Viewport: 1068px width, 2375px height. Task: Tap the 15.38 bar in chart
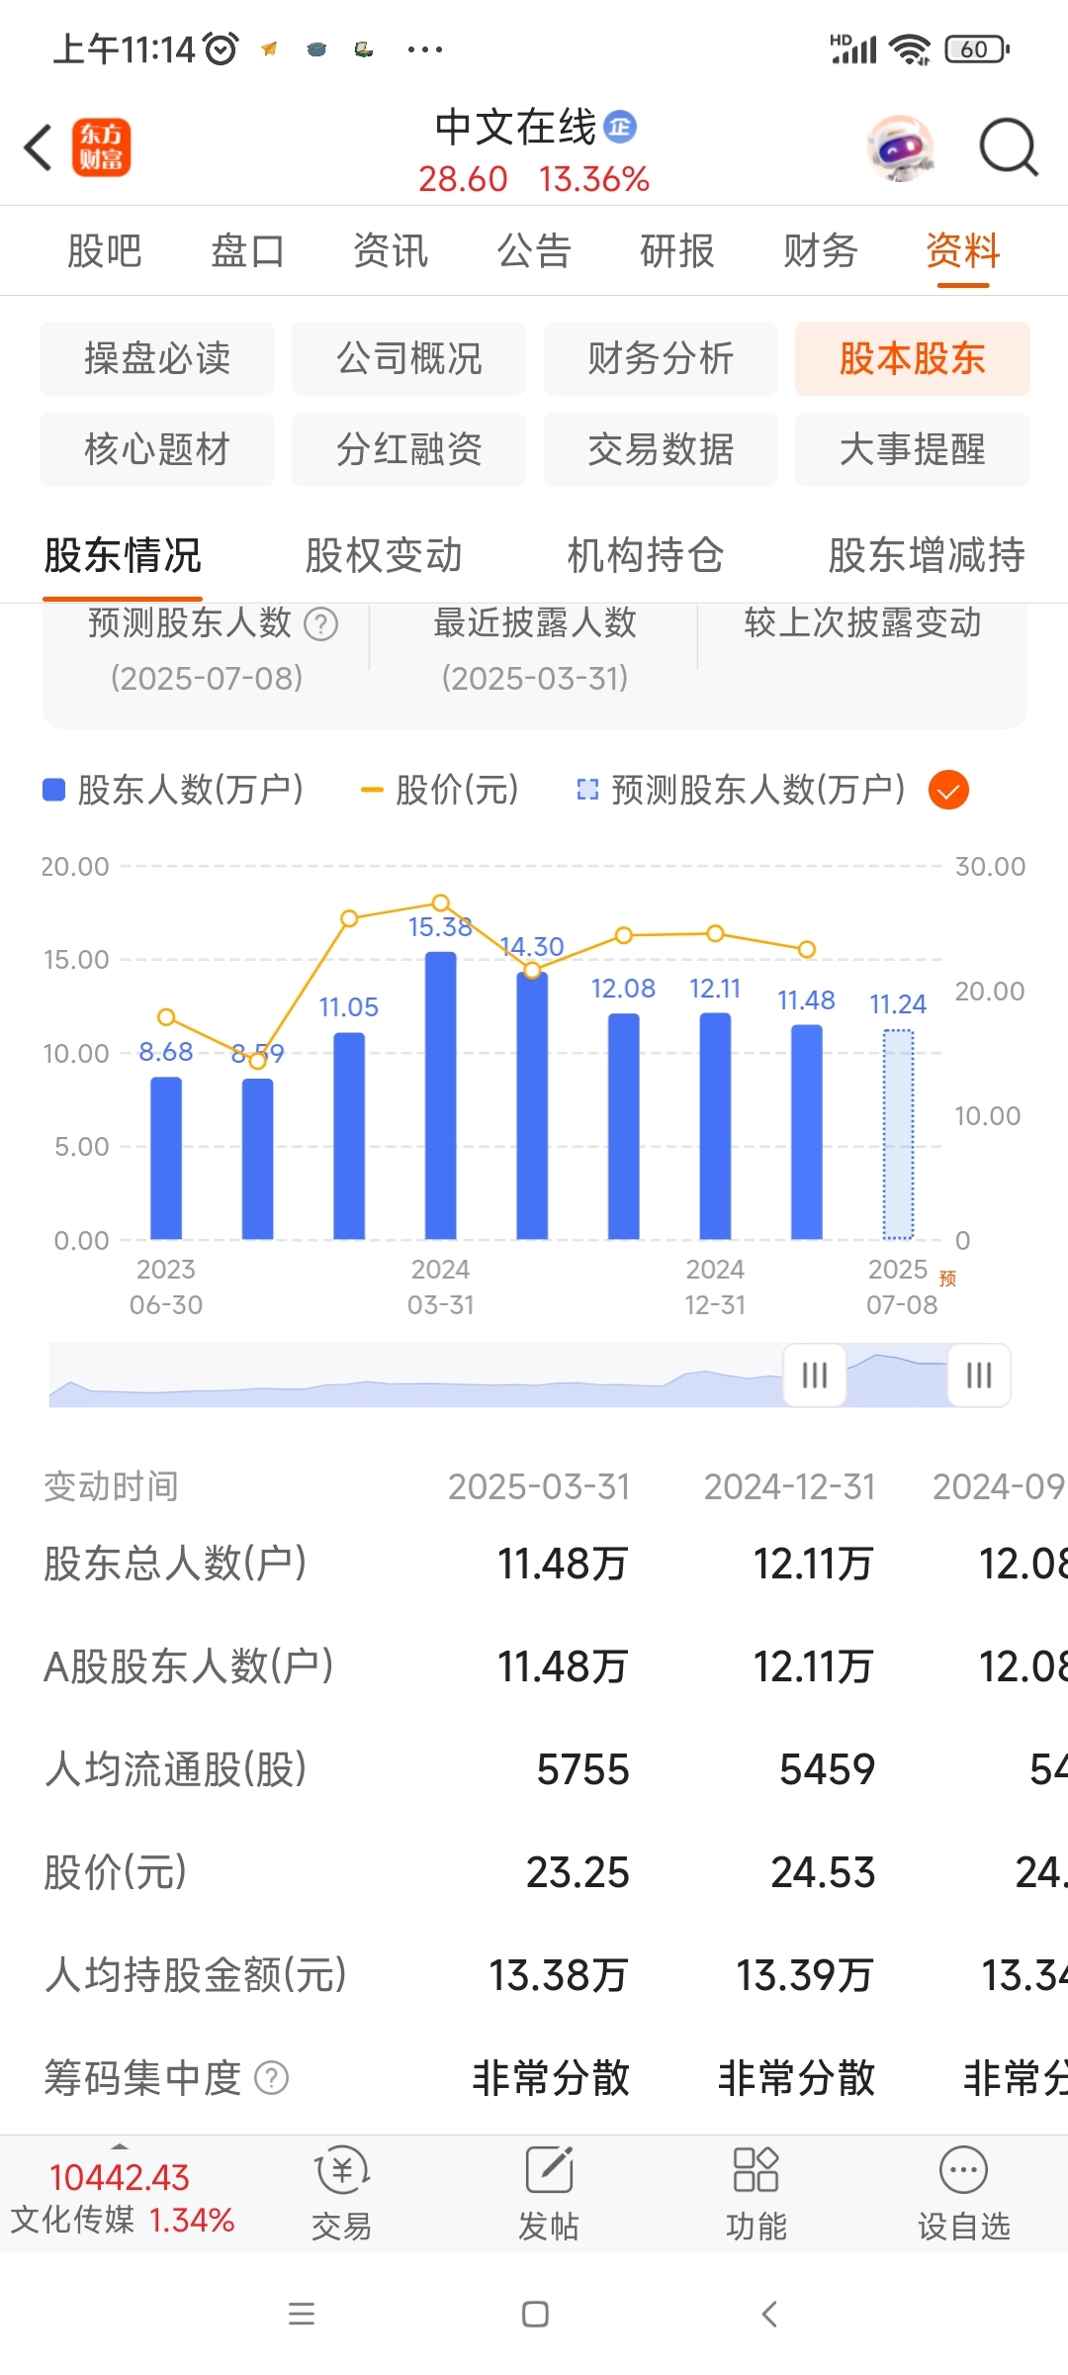[441, 1095]
